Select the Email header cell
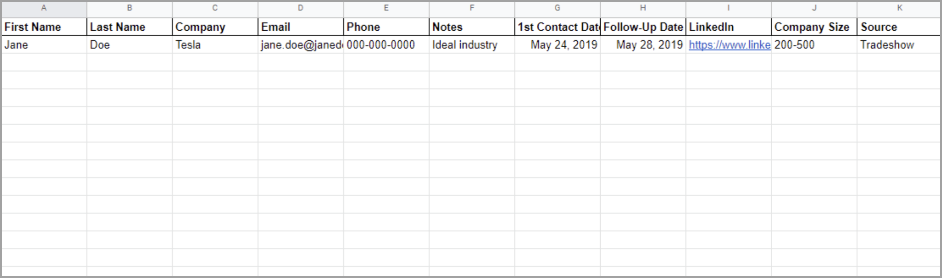 (300, 27)
